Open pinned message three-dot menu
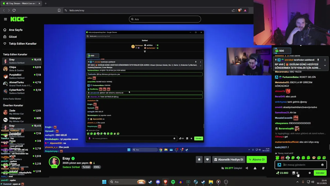This screenshot has height=186, width=330. point(325,60)
